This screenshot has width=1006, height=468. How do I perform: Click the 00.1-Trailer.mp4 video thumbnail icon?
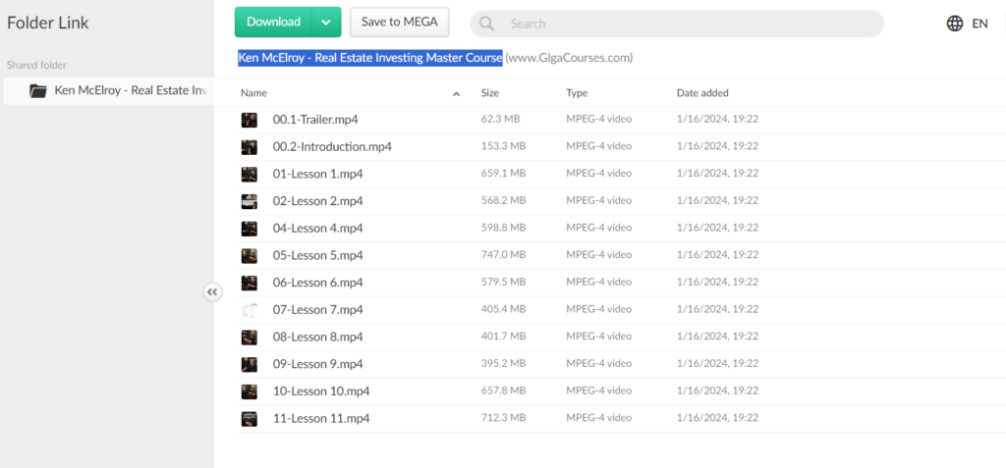point(250,120)
